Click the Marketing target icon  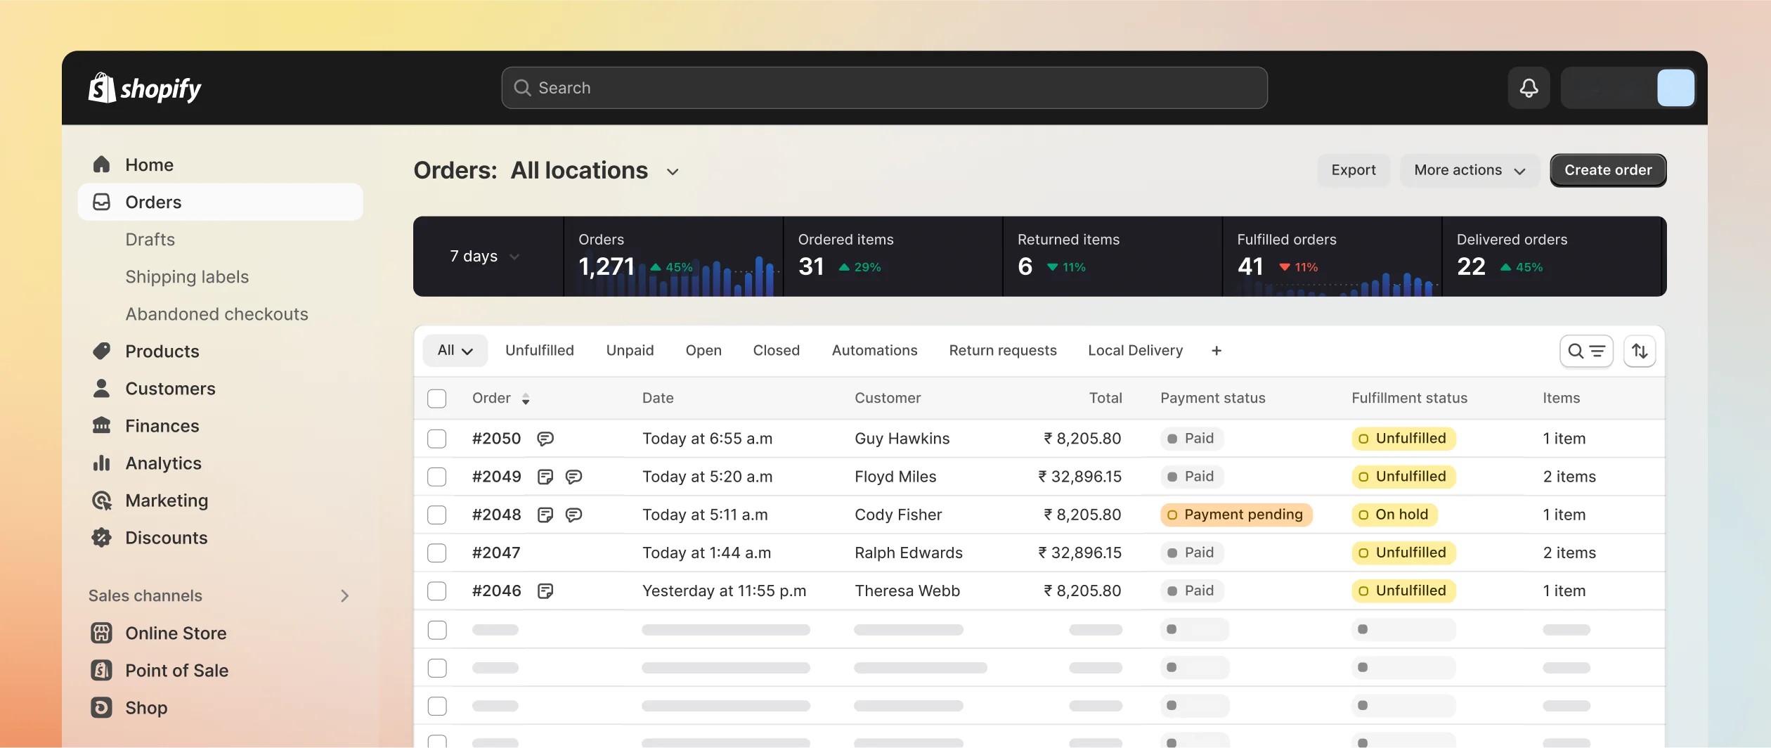[x=102, y=500]
